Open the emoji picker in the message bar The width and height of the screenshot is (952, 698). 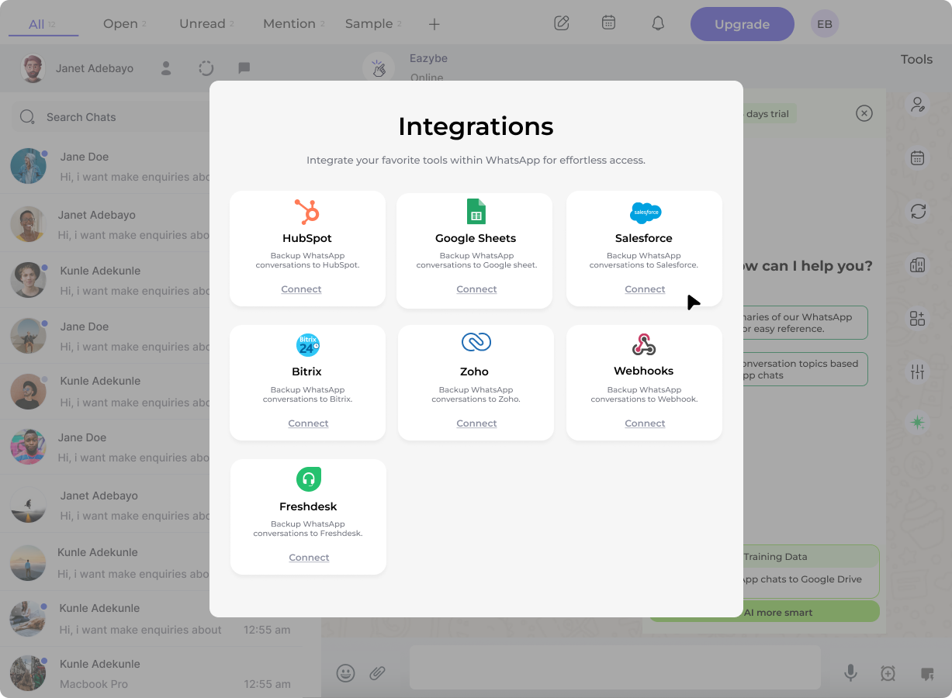pos(345,673)
